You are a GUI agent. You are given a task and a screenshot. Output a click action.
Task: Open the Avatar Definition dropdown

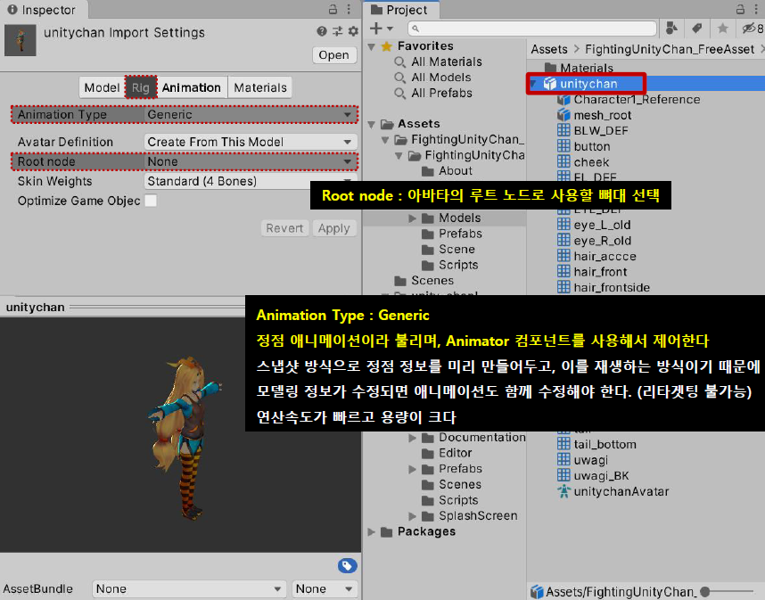coord(251,142)
